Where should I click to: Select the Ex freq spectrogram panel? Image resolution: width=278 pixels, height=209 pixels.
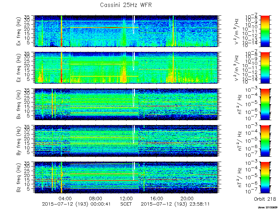[126, 31]
